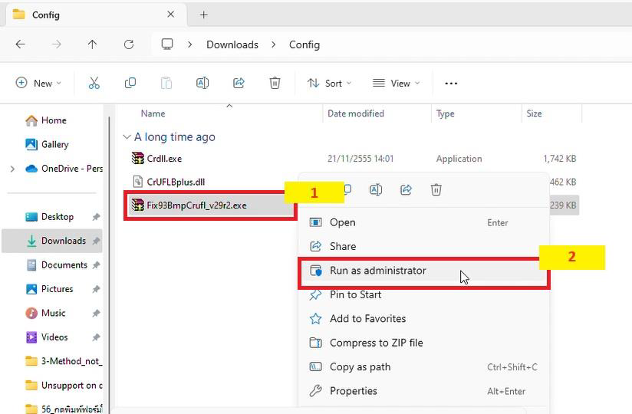Select Properties in the context menu
The height and width of the screenshot is (414, 632).
353,391
